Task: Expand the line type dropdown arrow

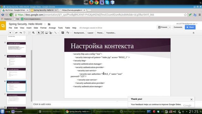Action: (x=58, y=33)
